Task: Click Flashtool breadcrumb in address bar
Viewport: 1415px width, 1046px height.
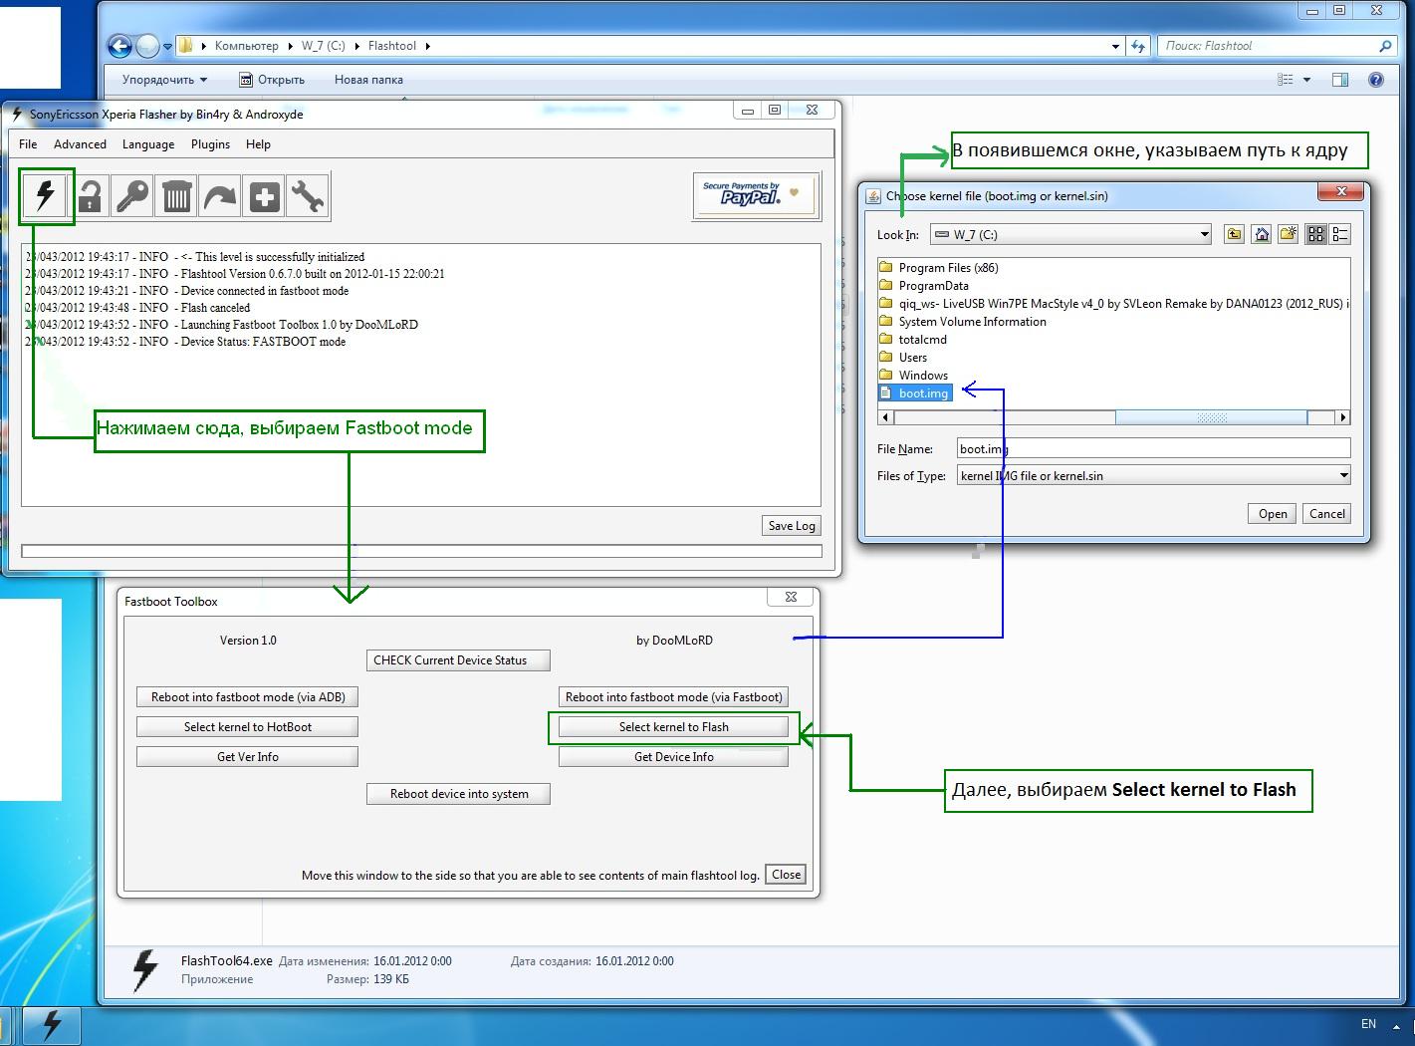Action: tap(391, 46)
